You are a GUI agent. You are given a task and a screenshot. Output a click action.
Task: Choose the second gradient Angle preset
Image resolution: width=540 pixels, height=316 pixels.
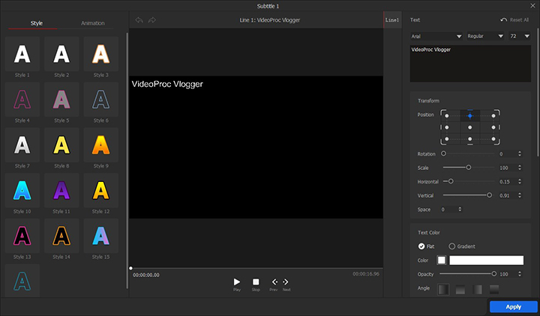[460, 290]
